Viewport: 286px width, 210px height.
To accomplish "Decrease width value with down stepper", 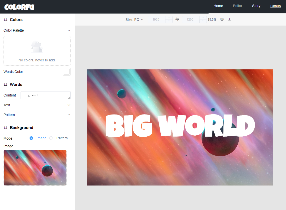I will (169, 21).
